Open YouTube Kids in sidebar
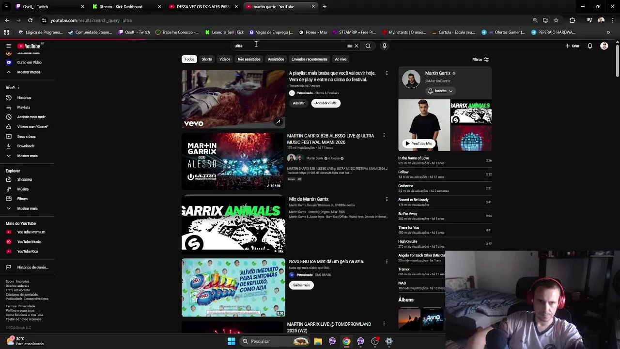Image resolution: width=620 pixels, height=349 pixels. pyautogui.click(x=28, y=252)
